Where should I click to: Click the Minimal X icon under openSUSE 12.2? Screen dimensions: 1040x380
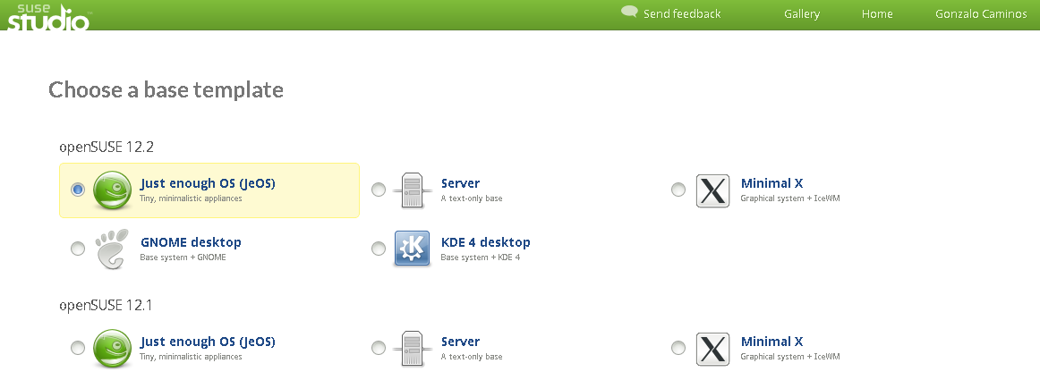(x=712, y=190)
